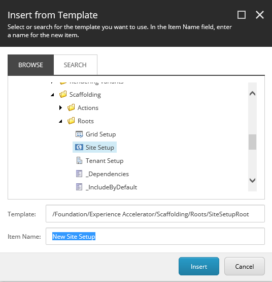This screenshot has width=272, height=282.
Task: Click the Item Name input field
Action: click(x=155, y=236)
